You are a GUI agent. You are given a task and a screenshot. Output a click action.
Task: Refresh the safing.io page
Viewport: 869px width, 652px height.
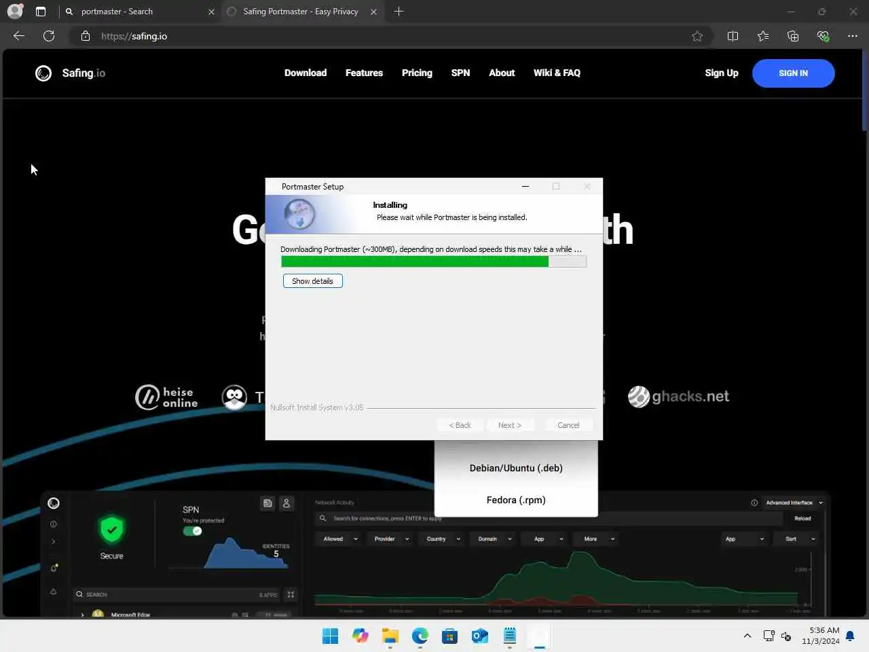49,36
